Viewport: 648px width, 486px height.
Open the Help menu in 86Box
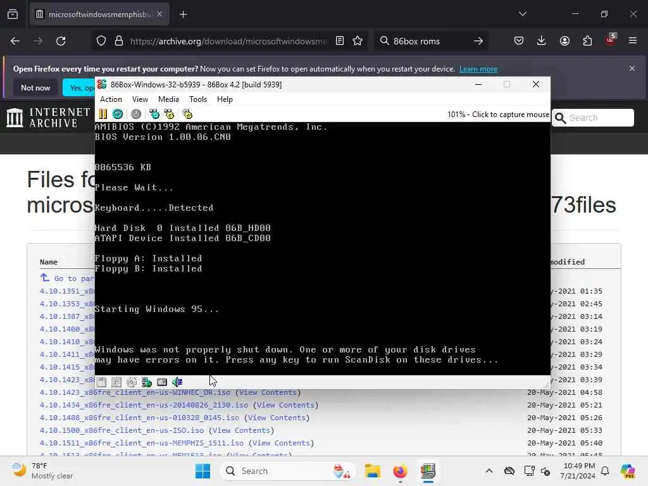(225, 99)
